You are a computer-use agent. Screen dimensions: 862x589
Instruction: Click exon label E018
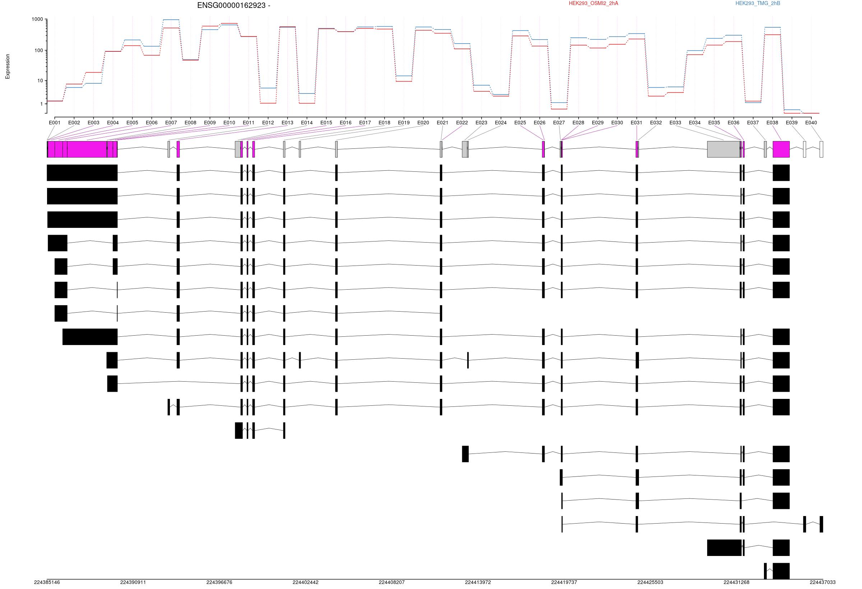pos(384,123)
